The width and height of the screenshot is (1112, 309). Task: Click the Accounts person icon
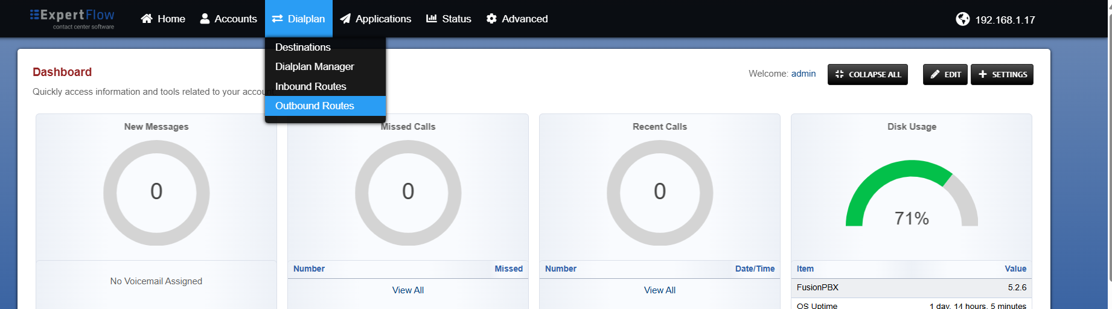click(x=205, y=19)
